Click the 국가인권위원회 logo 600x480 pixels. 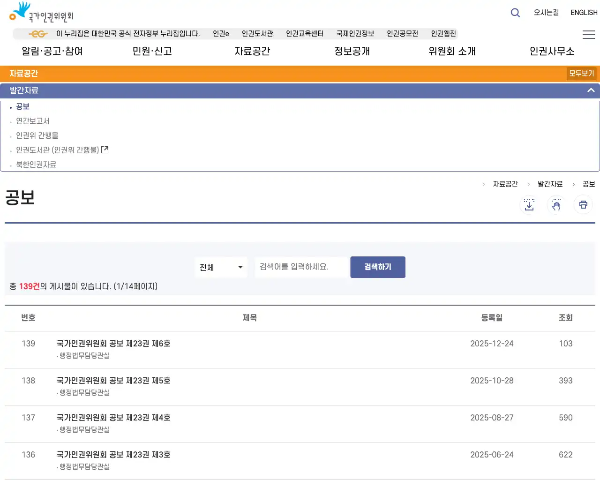(x=40, y=12)
